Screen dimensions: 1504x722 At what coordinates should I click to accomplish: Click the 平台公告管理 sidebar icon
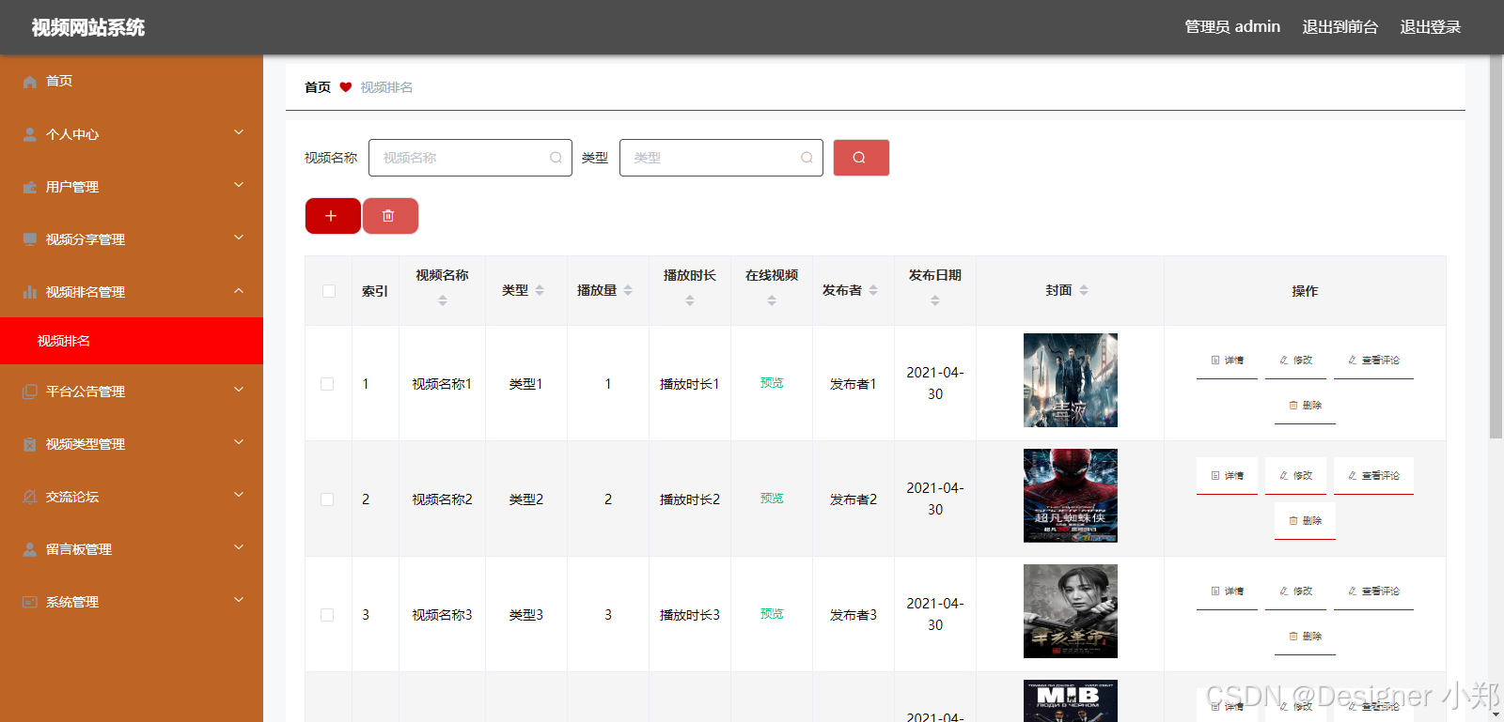(30, 392)
